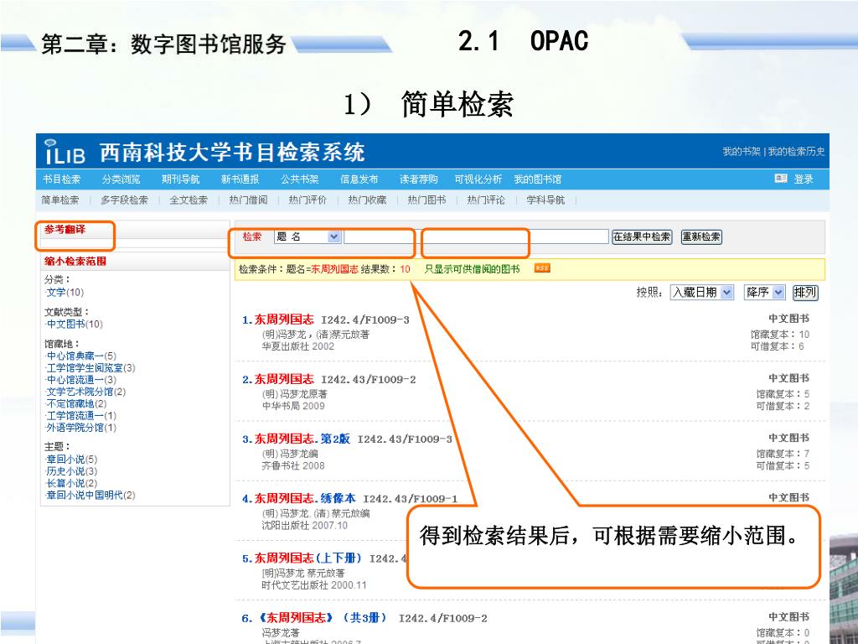
Task: Click the orange RSS feed icon
Action: (542, 267)
